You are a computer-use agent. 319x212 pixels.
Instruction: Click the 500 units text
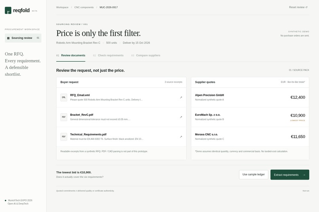pyautogui.click(x=112, y=43)
